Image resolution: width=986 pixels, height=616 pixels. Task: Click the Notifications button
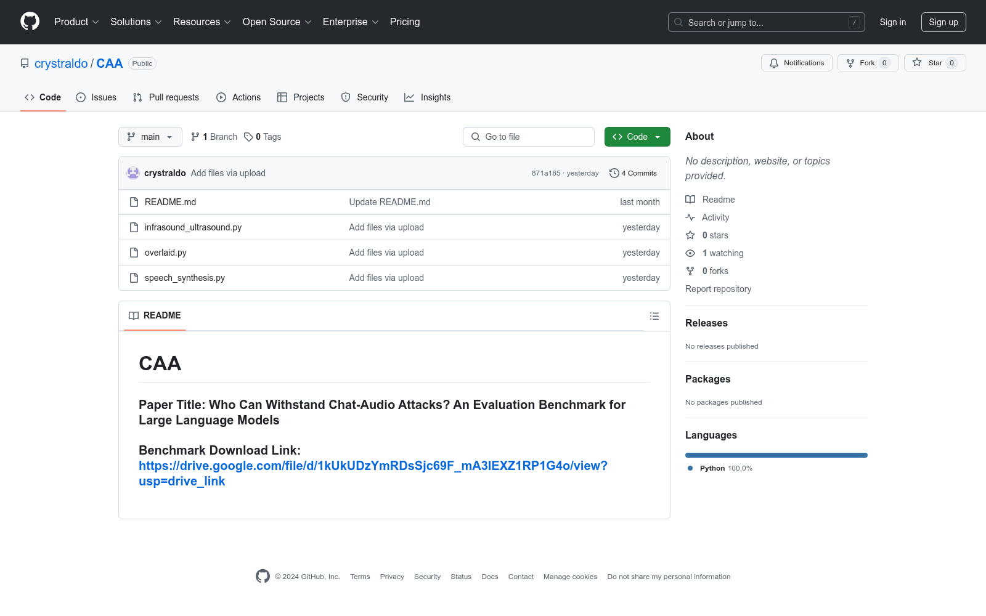click(x=797, y=63)
